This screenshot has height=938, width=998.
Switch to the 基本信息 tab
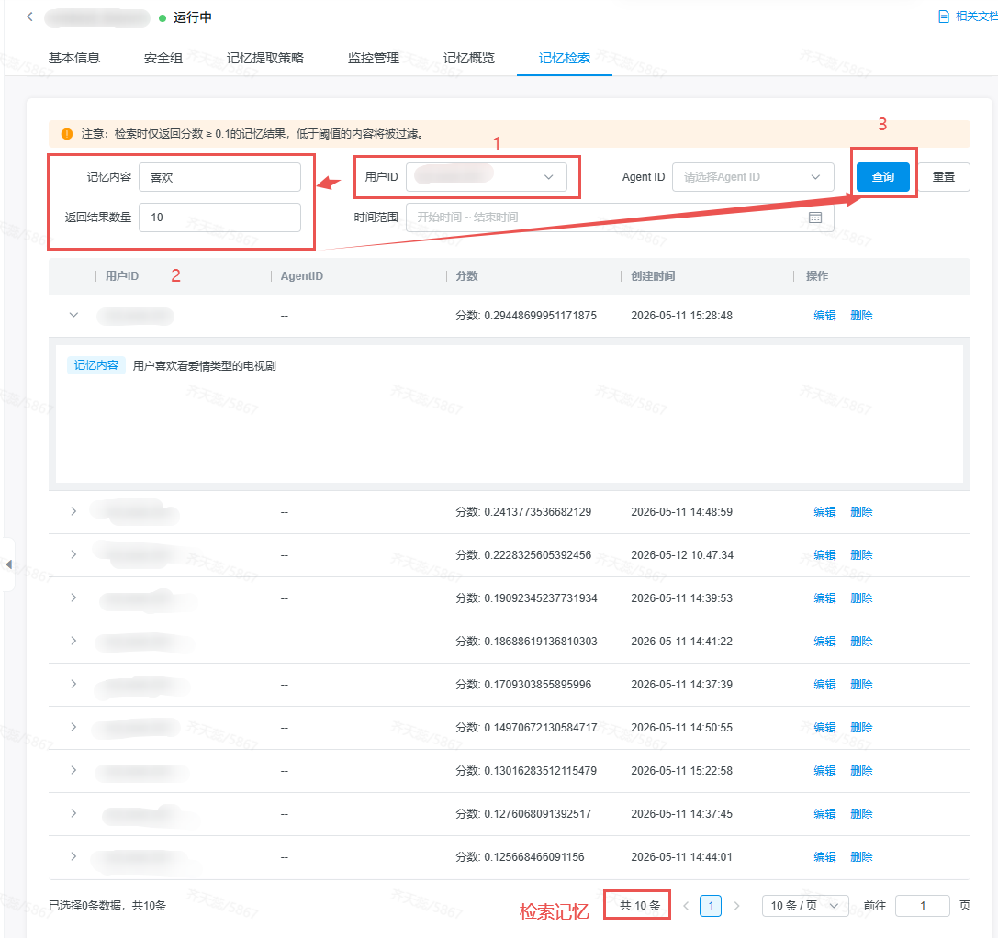(x=74, y=58)
